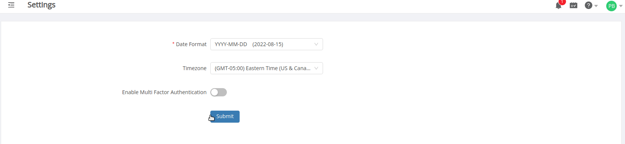Image resolution: width=625 pixels, height=144 pixels.
Task: Click the chevron in Date Format field
Action: [x=316, y=44]
